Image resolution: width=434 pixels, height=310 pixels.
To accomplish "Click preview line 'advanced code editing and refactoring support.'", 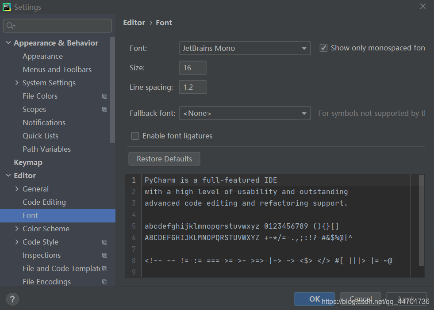I will [246, 203].
